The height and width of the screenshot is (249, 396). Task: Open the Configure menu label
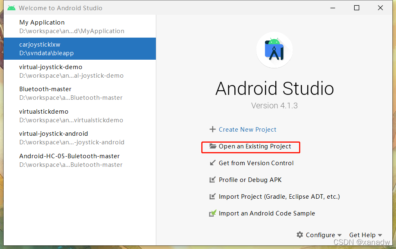(320, 235)
